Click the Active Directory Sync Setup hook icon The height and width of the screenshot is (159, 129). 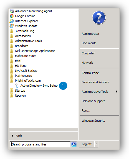pyautogui.click(x=17, y=86)
